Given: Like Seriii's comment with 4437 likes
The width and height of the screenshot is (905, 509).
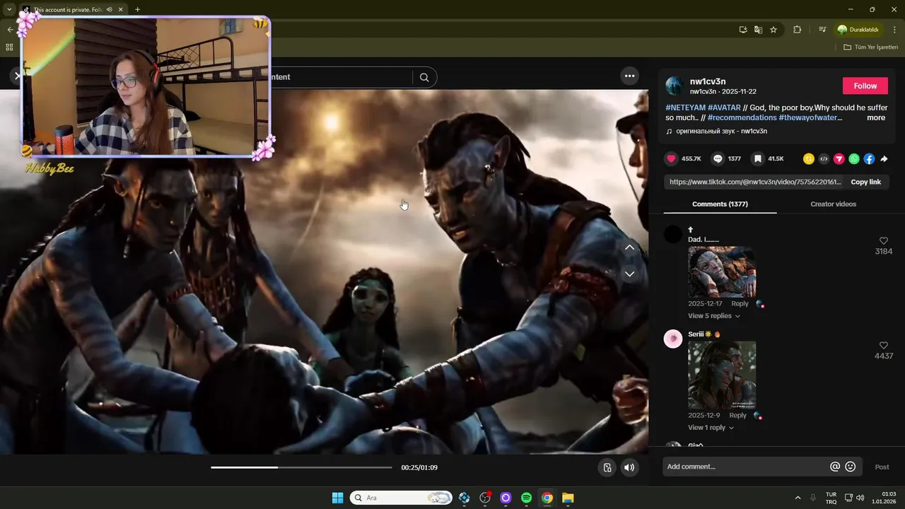Looking at the screenshot, I should tap(883, 346).
